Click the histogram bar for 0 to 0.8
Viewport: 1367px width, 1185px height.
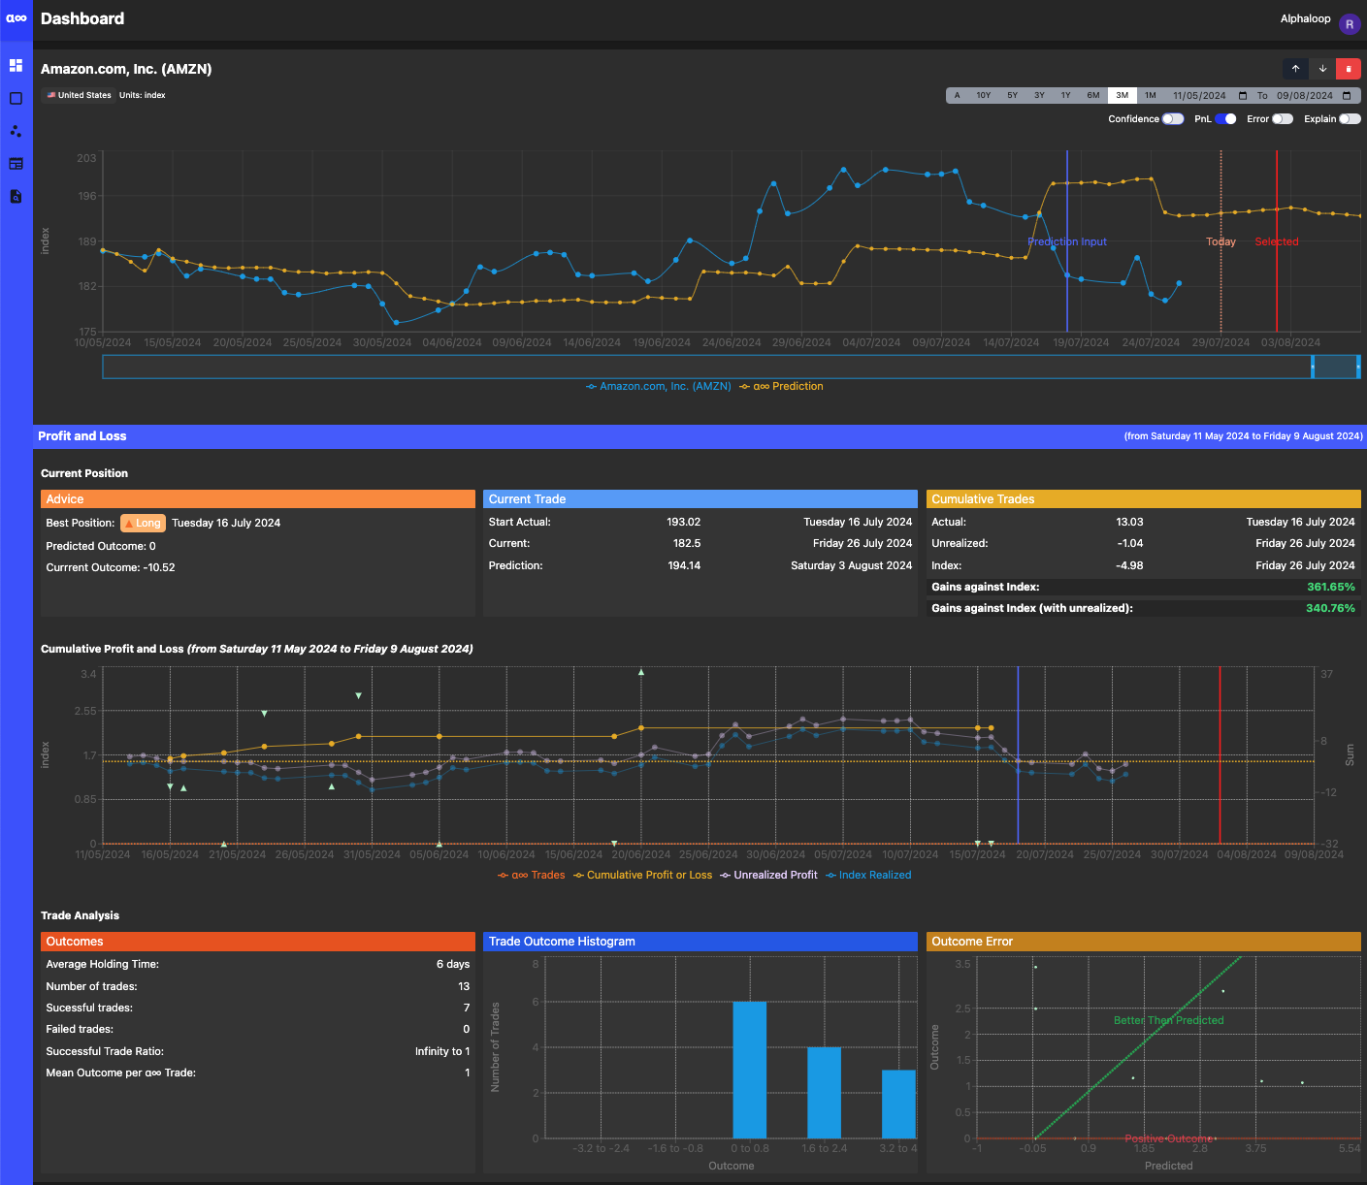tap(750, 1070)
